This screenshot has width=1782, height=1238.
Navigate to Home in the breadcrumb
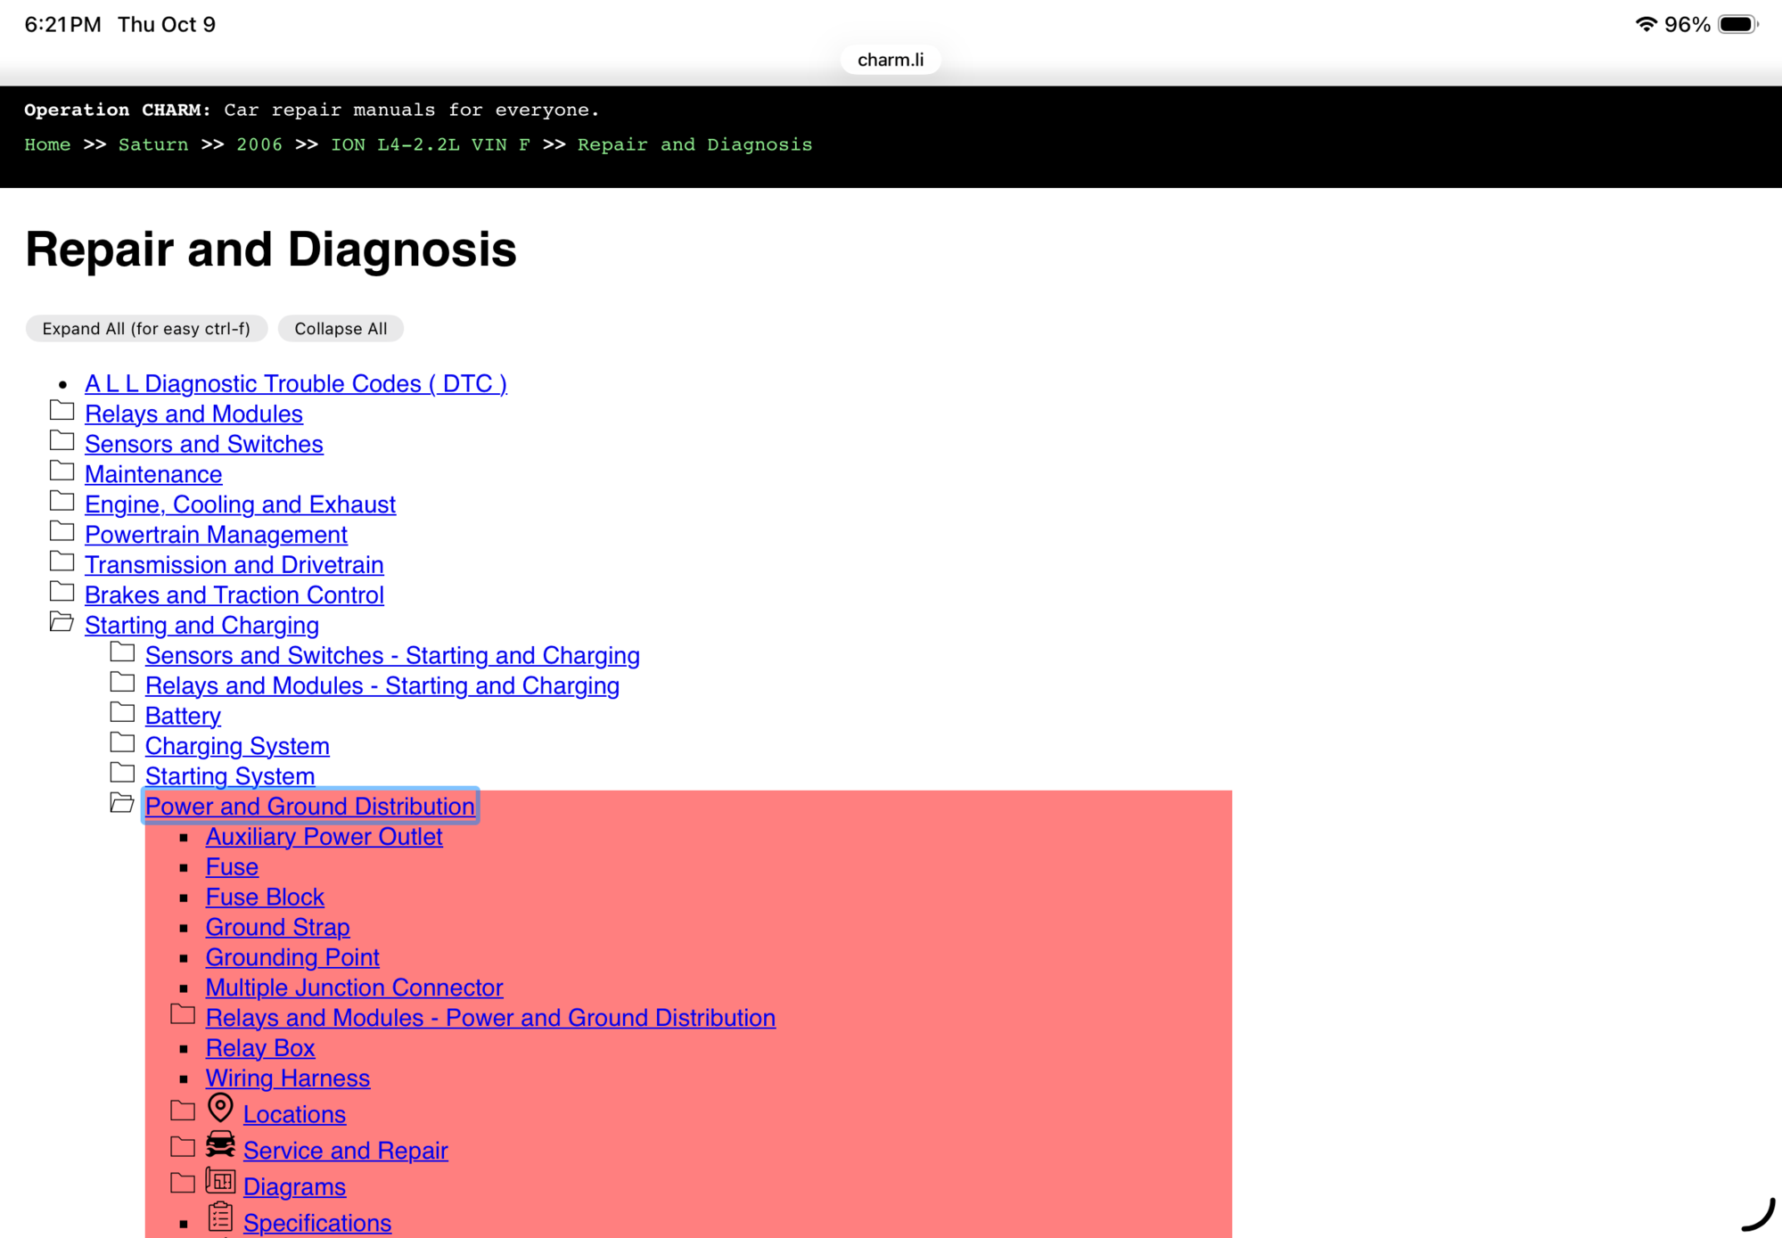tap(47, 144)
